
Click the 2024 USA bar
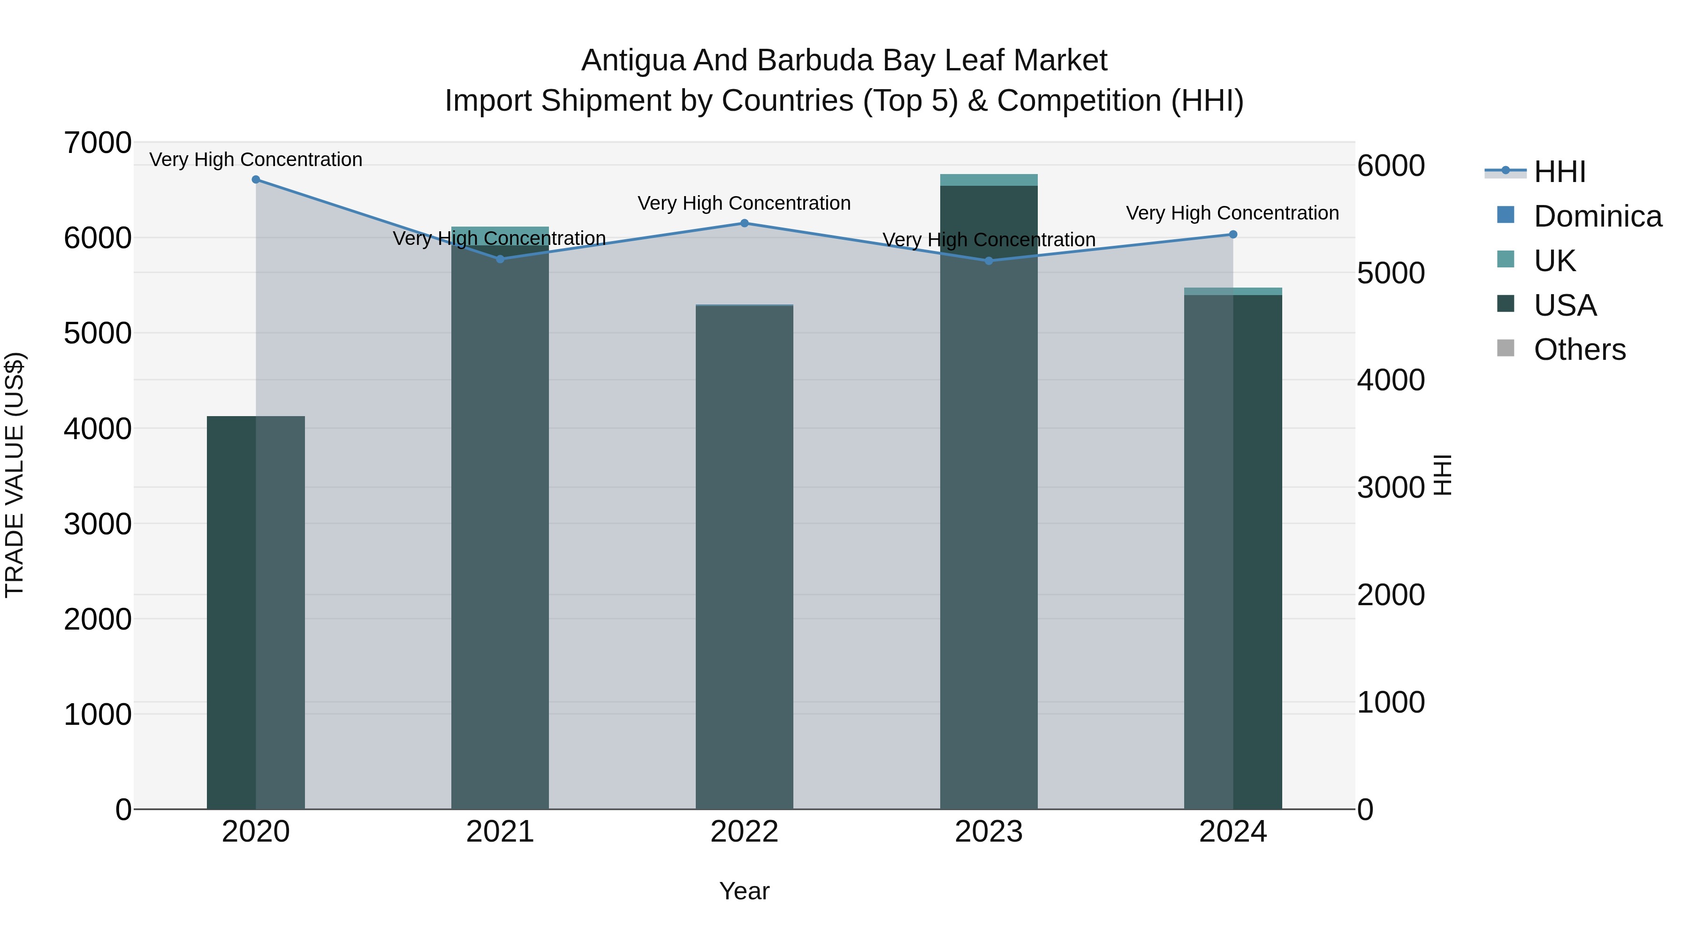[x=1233, y=552]
